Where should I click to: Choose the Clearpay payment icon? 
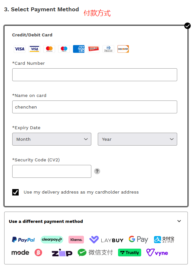(52, 240)
